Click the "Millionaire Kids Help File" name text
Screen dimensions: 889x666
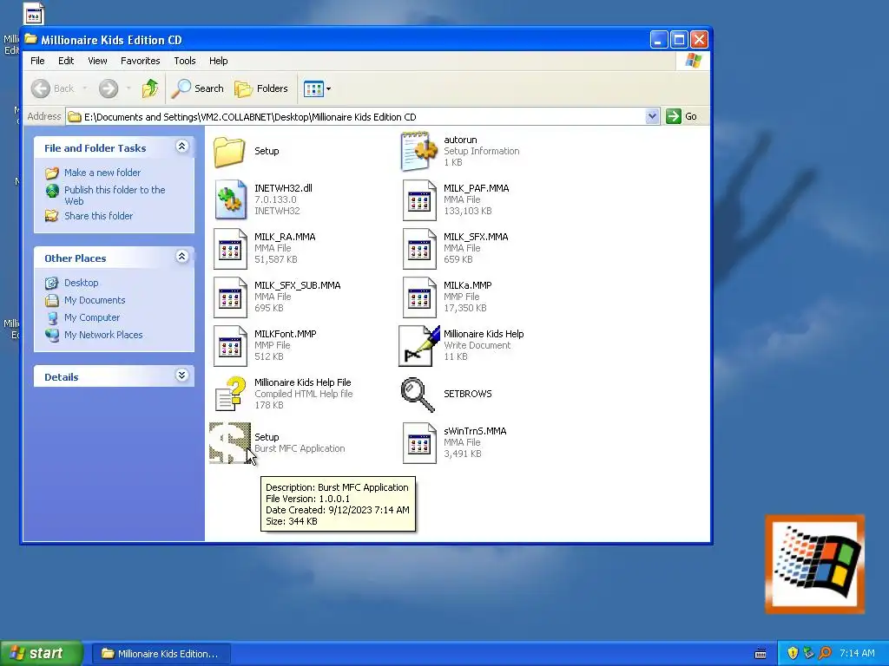pos(303,382)
